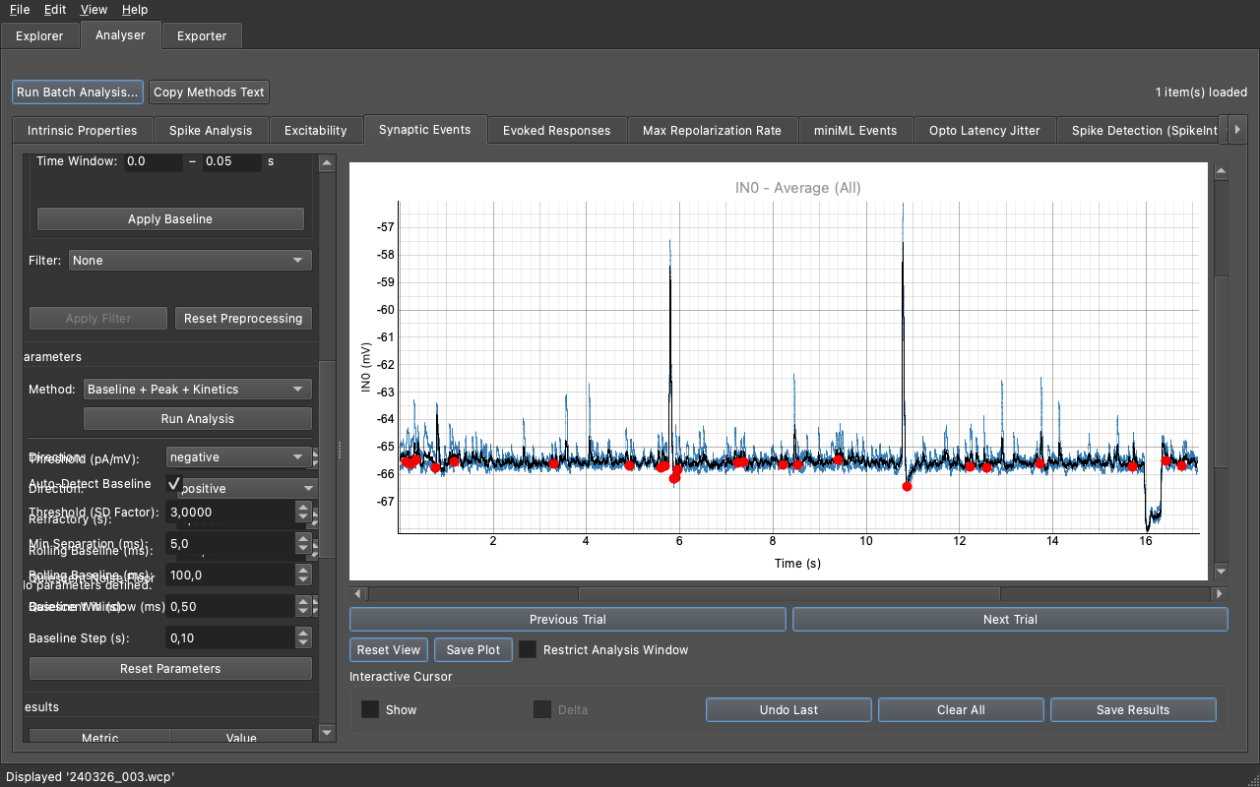Click the Undo Last button
The height and width of the screenshot is (787, 1260).
coord(789,710)
